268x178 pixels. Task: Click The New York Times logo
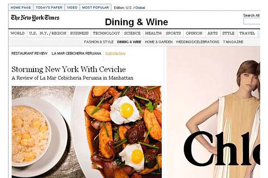[35, 17]
